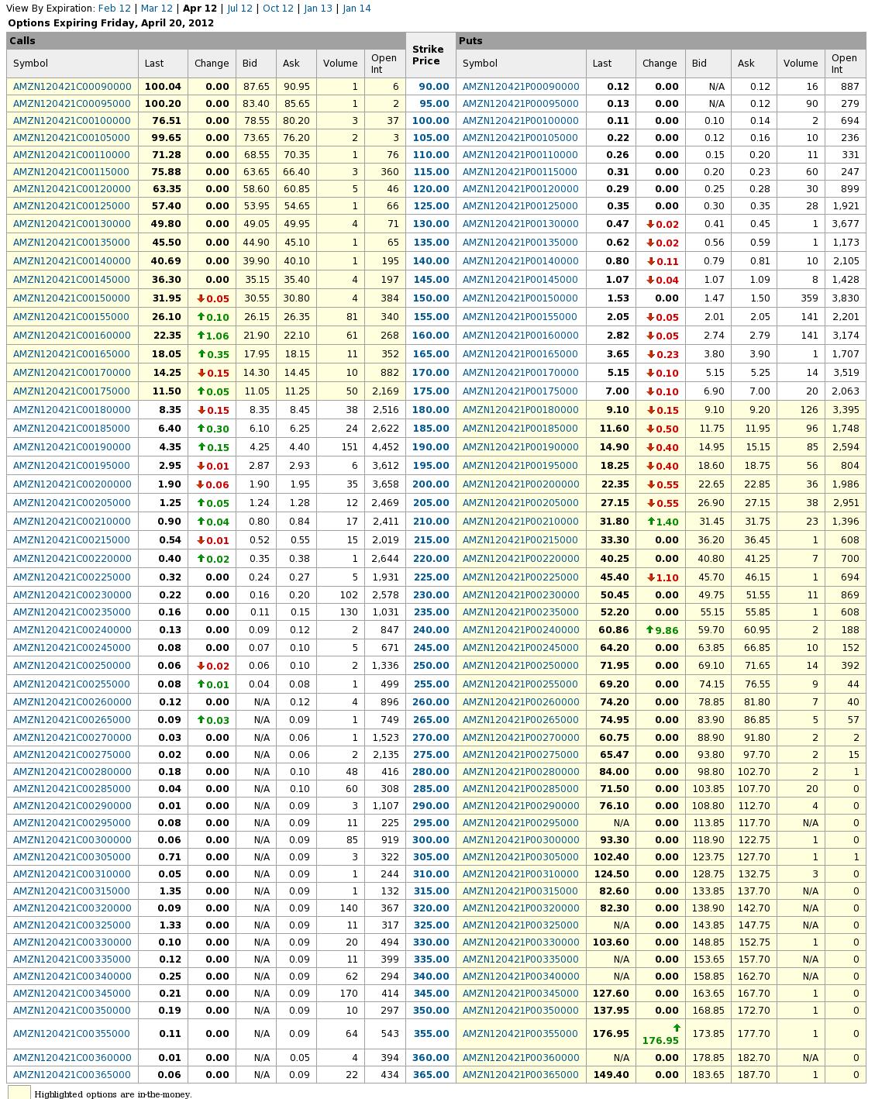Screen dimensions: 875x1099
Task: Click the red arrow beside 0.50 change
Action: pyautogui.click(x=651, y=429)
